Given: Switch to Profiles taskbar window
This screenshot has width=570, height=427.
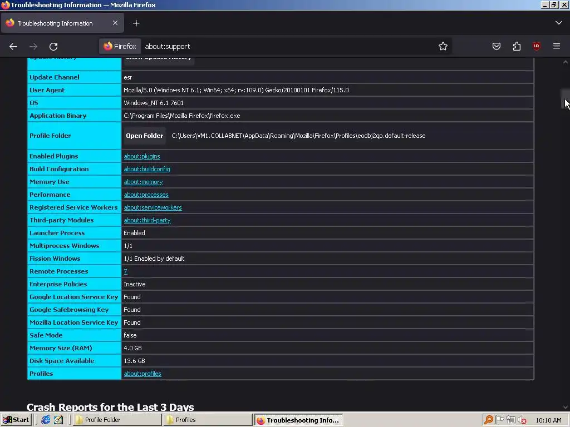Looking at the screenshot, I should [208, 420].
